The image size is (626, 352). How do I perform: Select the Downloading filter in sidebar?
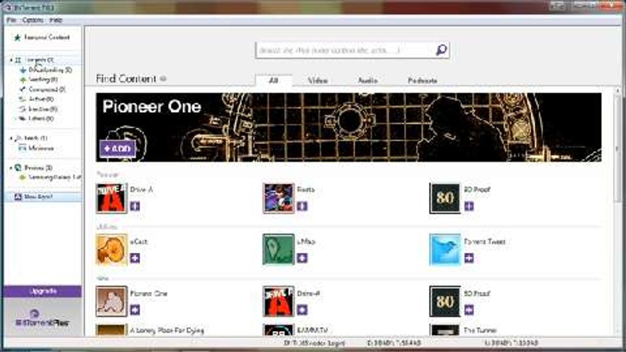49,70
